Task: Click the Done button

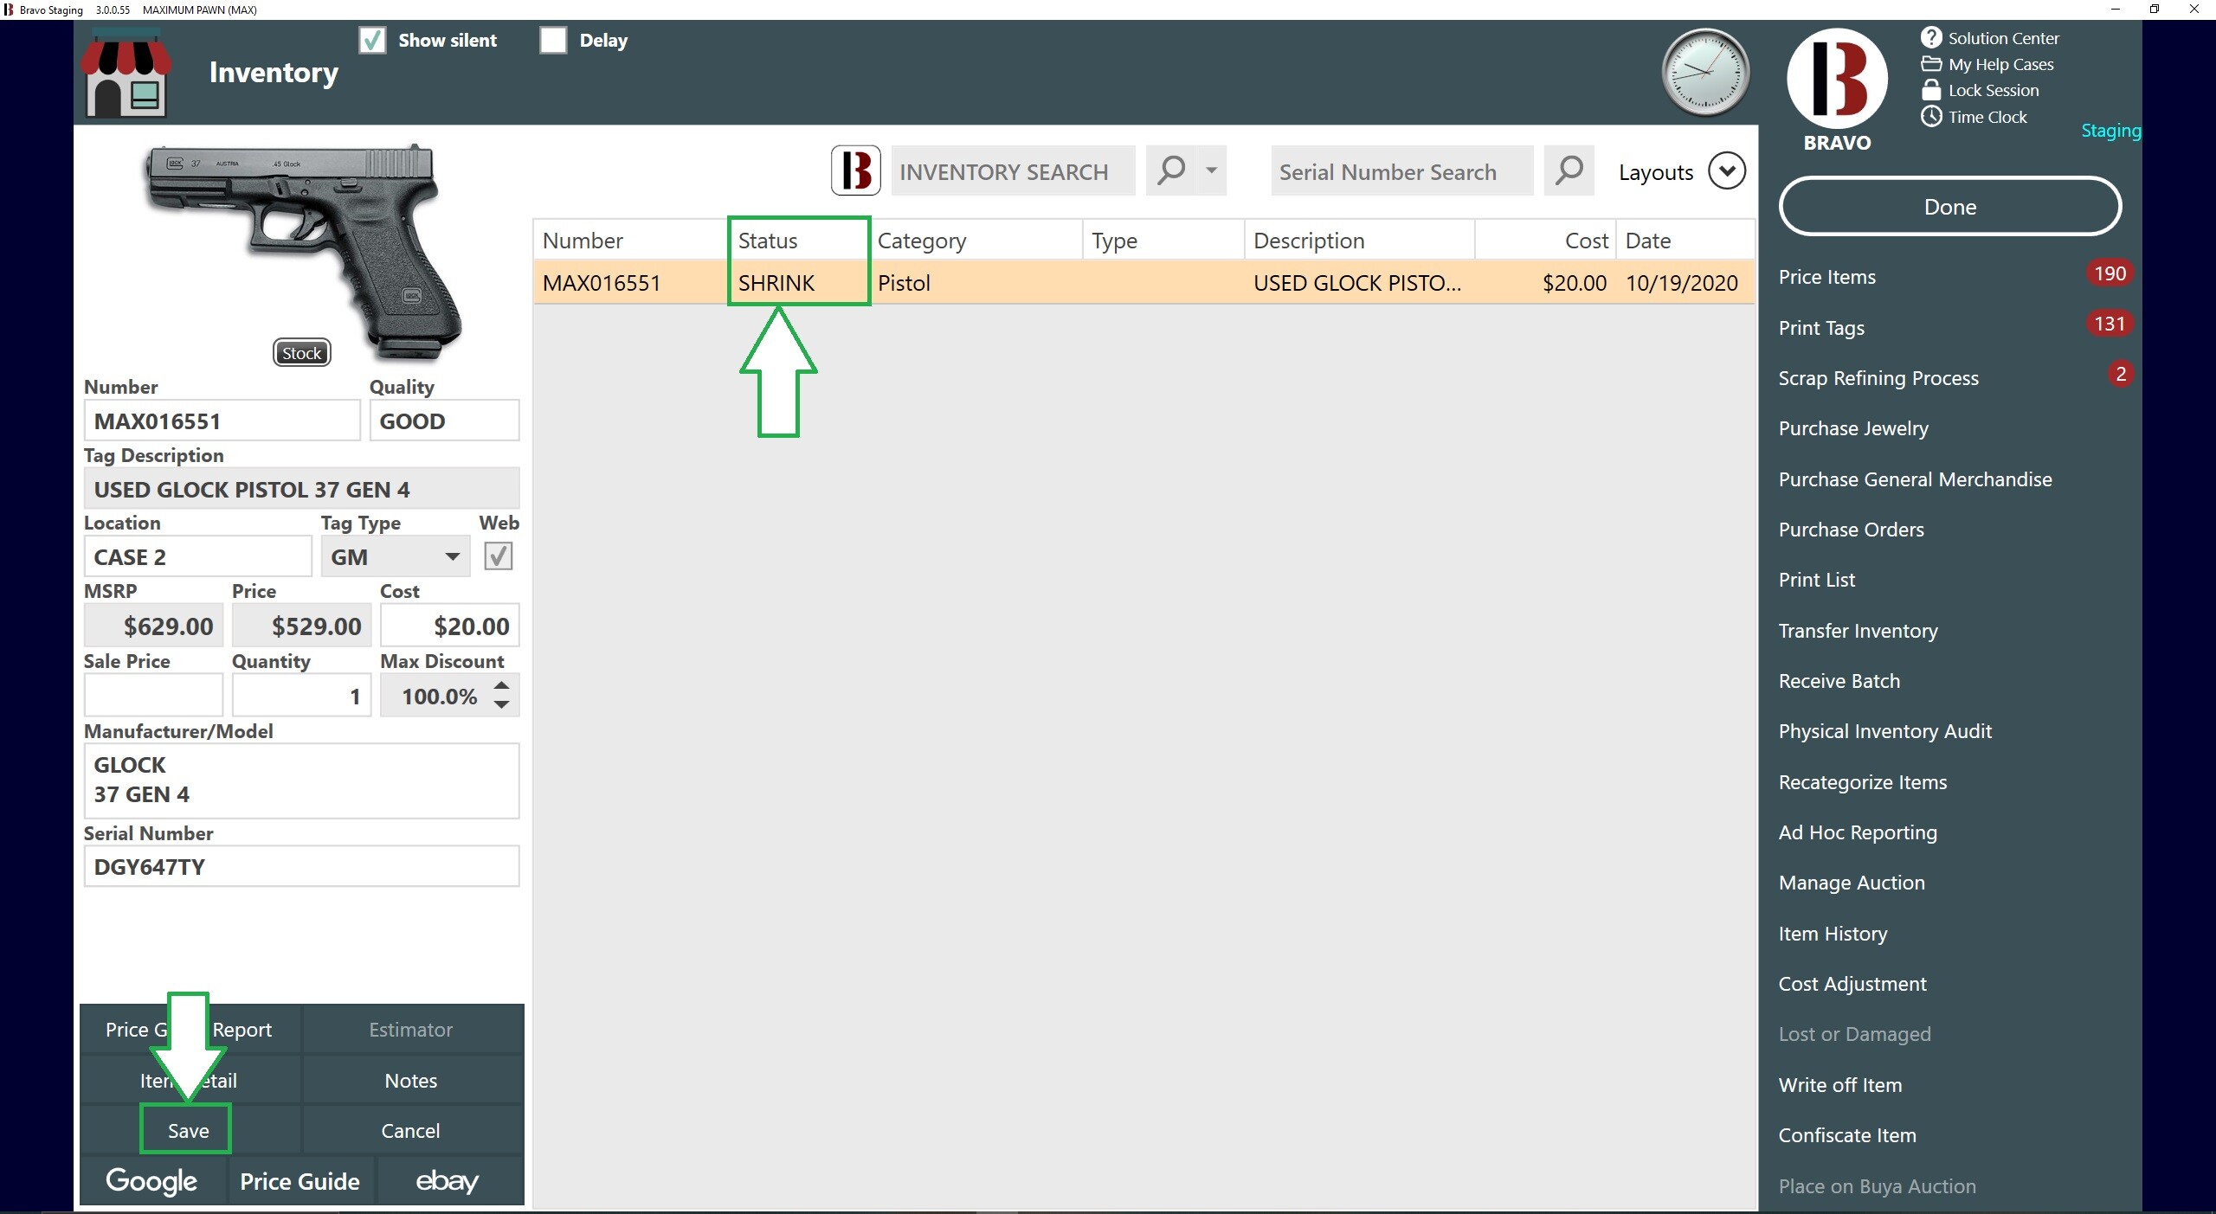Action: (1949, 207)
